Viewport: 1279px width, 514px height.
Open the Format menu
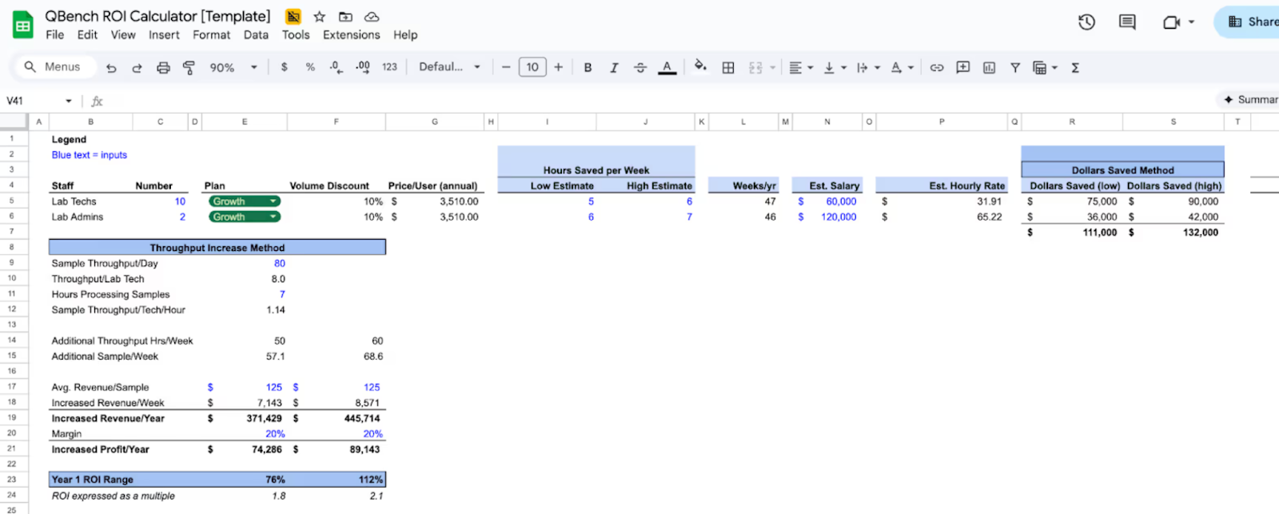[x=211, y=35]
